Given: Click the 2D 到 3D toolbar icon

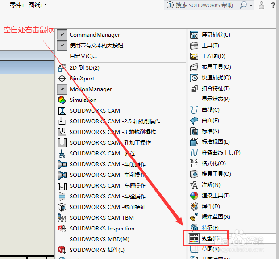Looking at the screenshot, I should [62, 67].
